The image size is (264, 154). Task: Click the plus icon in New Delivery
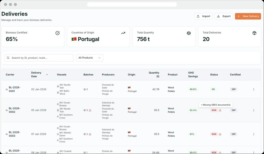pyautogui.click(x=239, y=16)
